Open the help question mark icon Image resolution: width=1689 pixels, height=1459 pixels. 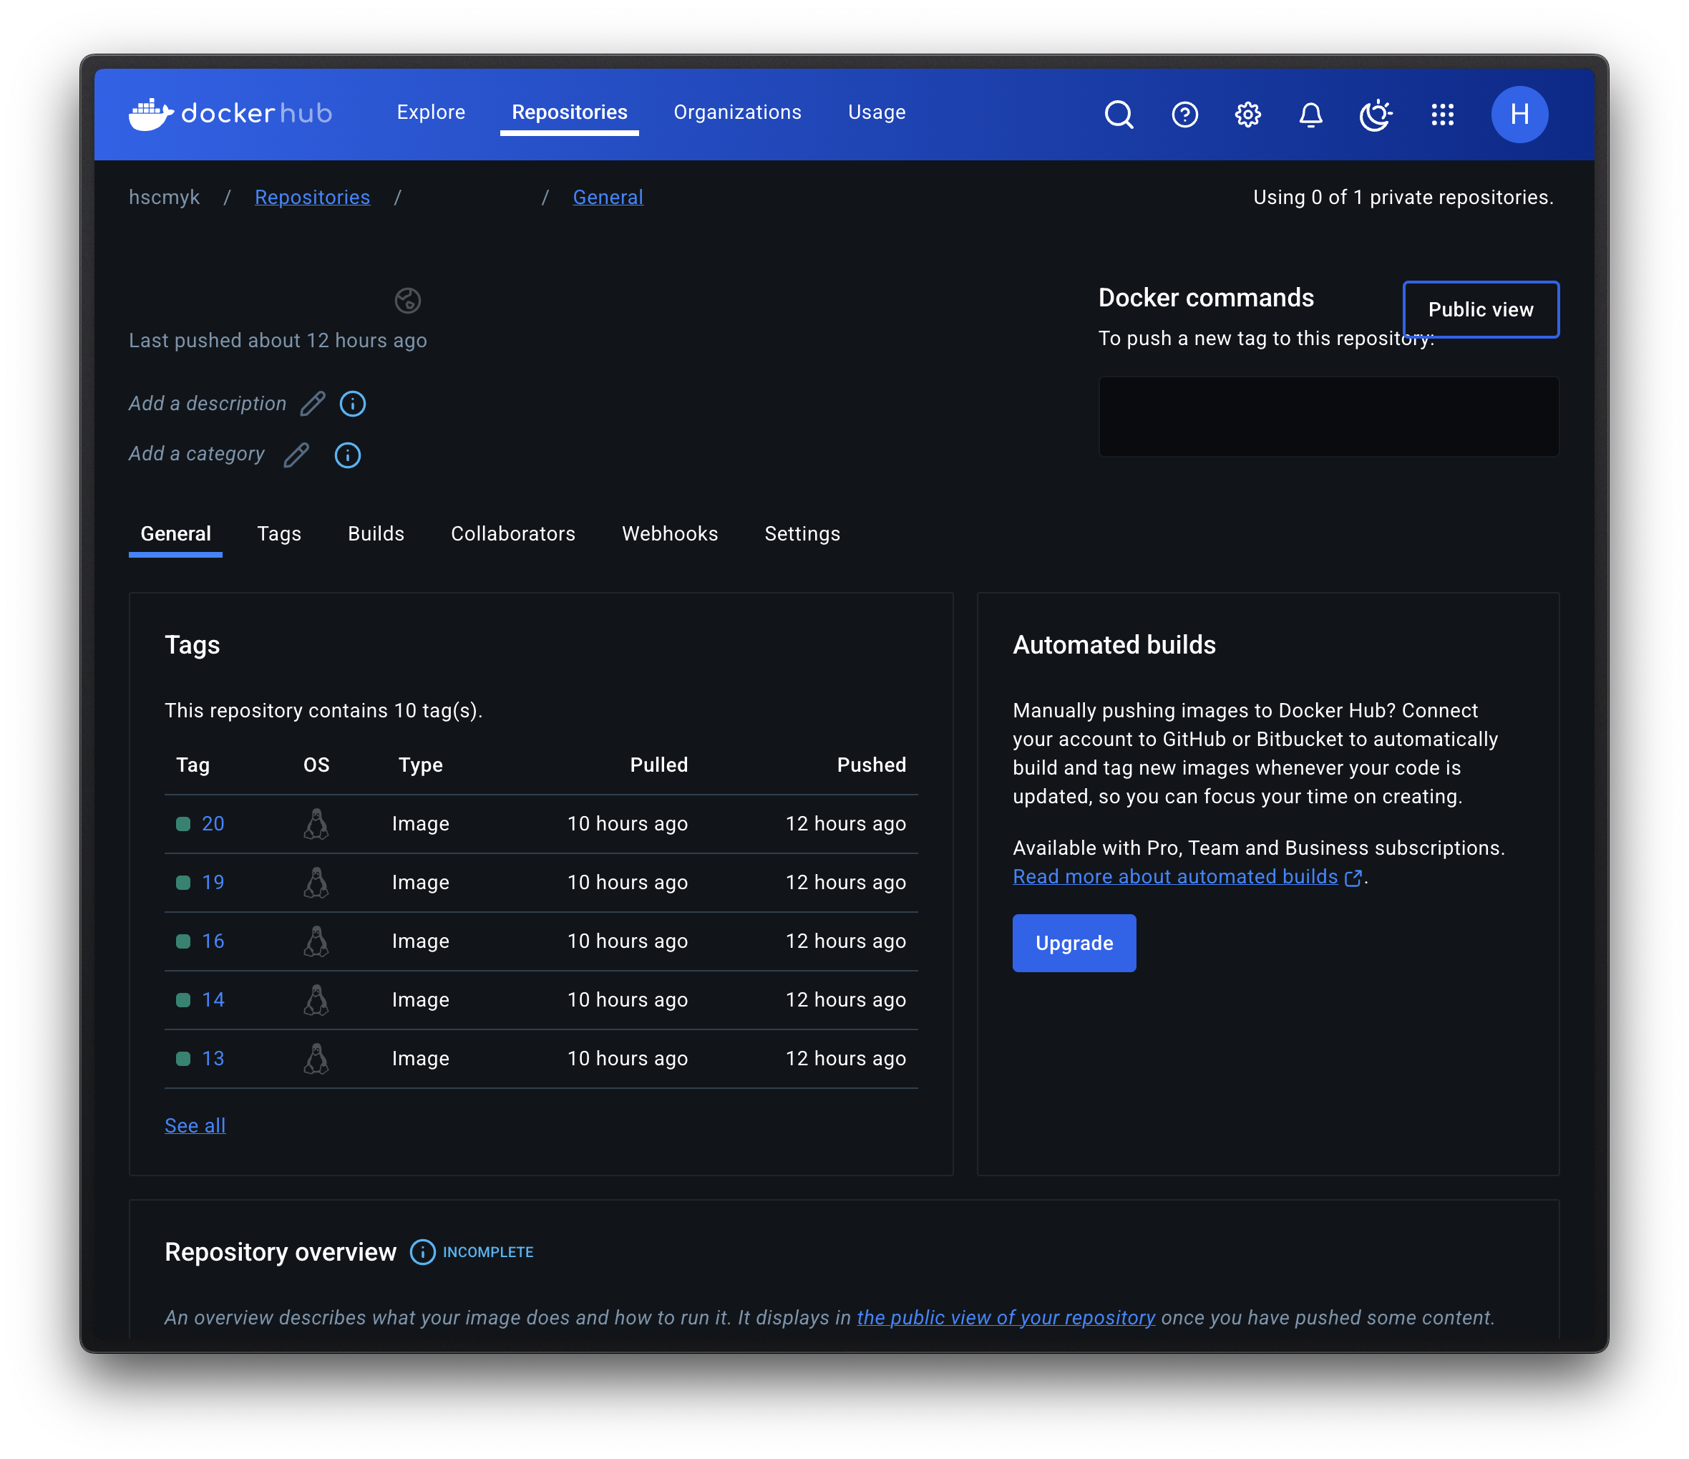(x=1184, y=114)
